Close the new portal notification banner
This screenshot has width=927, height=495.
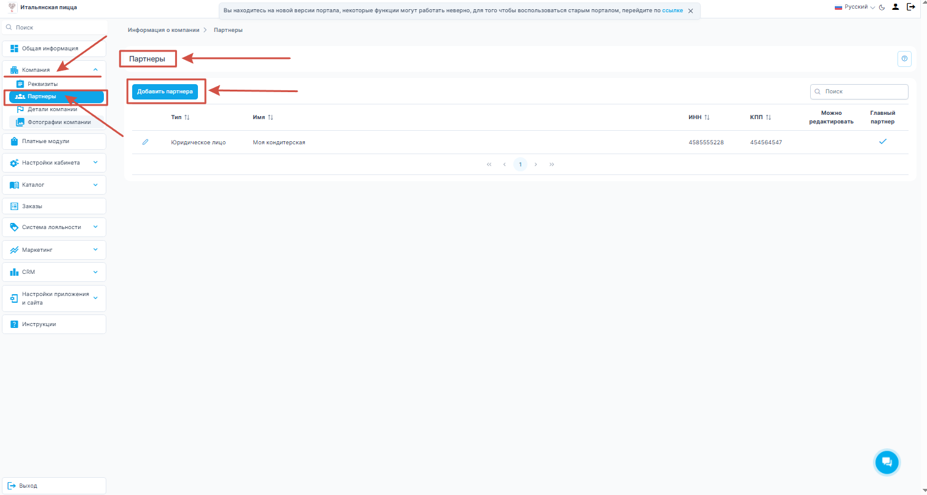point(690,11)
